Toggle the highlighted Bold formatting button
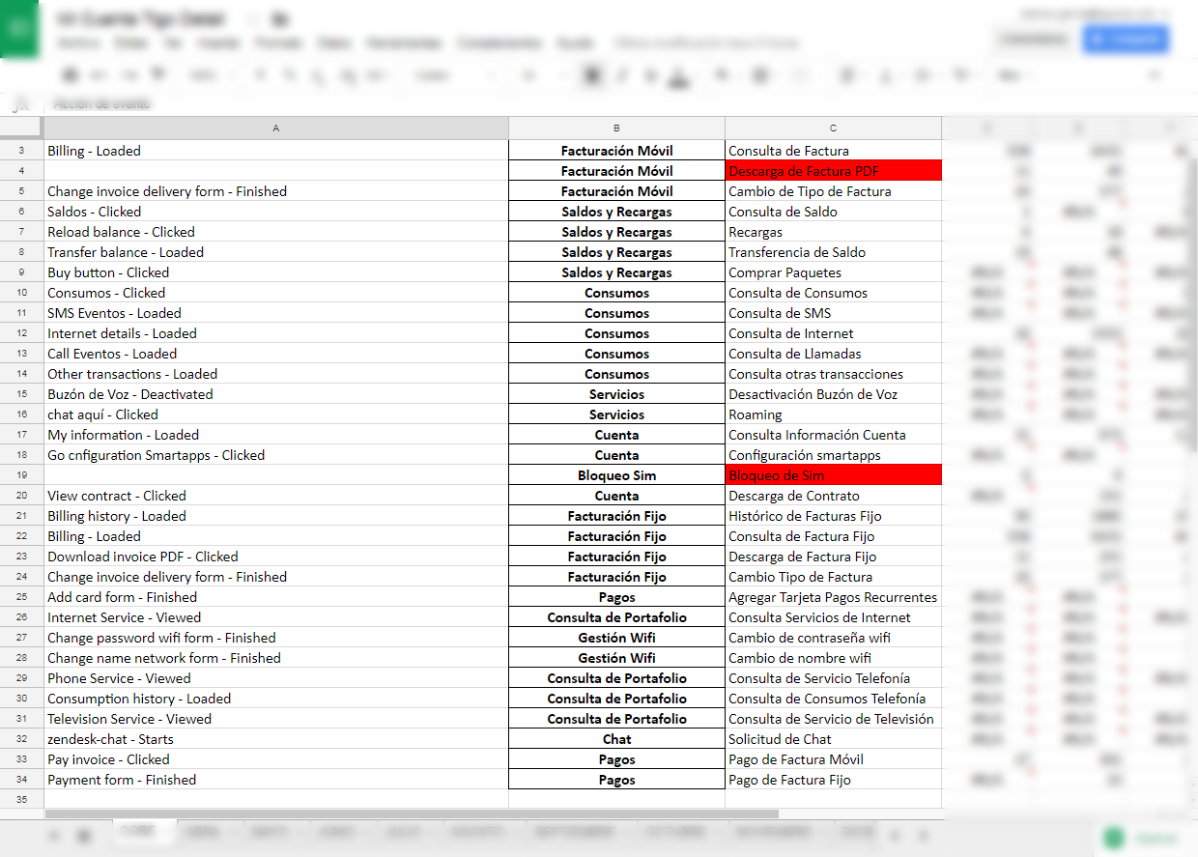Image resolution: width=1198 pixels, height=857 pixels. (593, 74)
